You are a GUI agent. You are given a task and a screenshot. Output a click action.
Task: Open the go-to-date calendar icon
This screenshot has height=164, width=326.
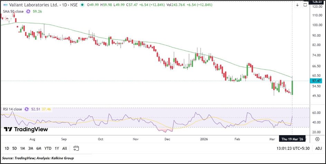76,148
